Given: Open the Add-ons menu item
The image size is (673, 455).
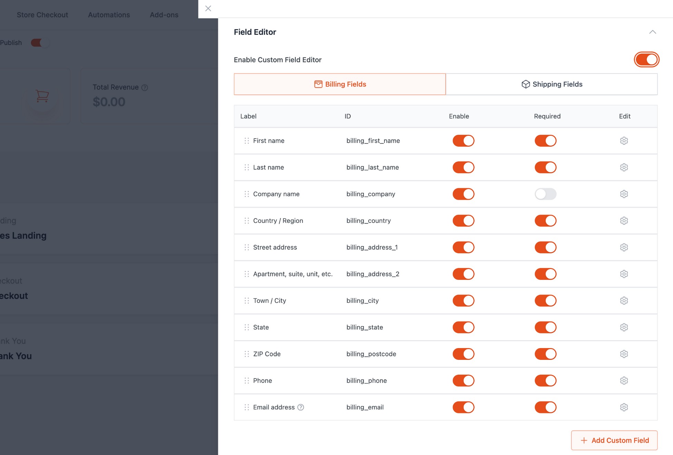Looking at the screenshot, I should click(164, 15).
